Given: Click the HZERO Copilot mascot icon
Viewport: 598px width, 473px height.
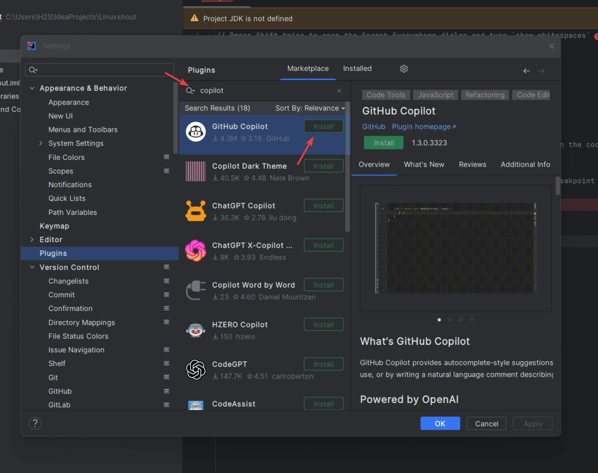Looking at the screenshot, I should point(195,330).
